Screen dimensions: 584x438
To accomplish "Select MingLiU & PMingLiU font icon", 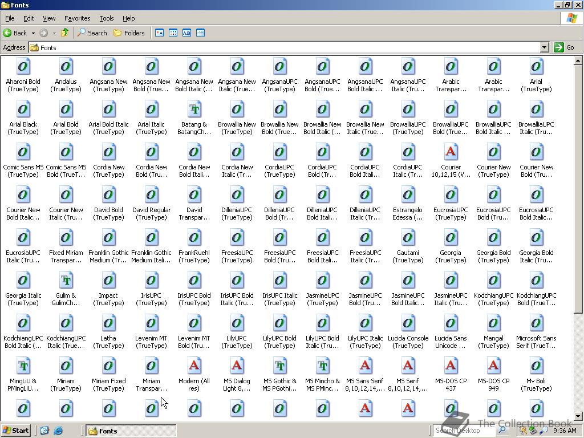I will pyautogui.click(x=23, y=367).
